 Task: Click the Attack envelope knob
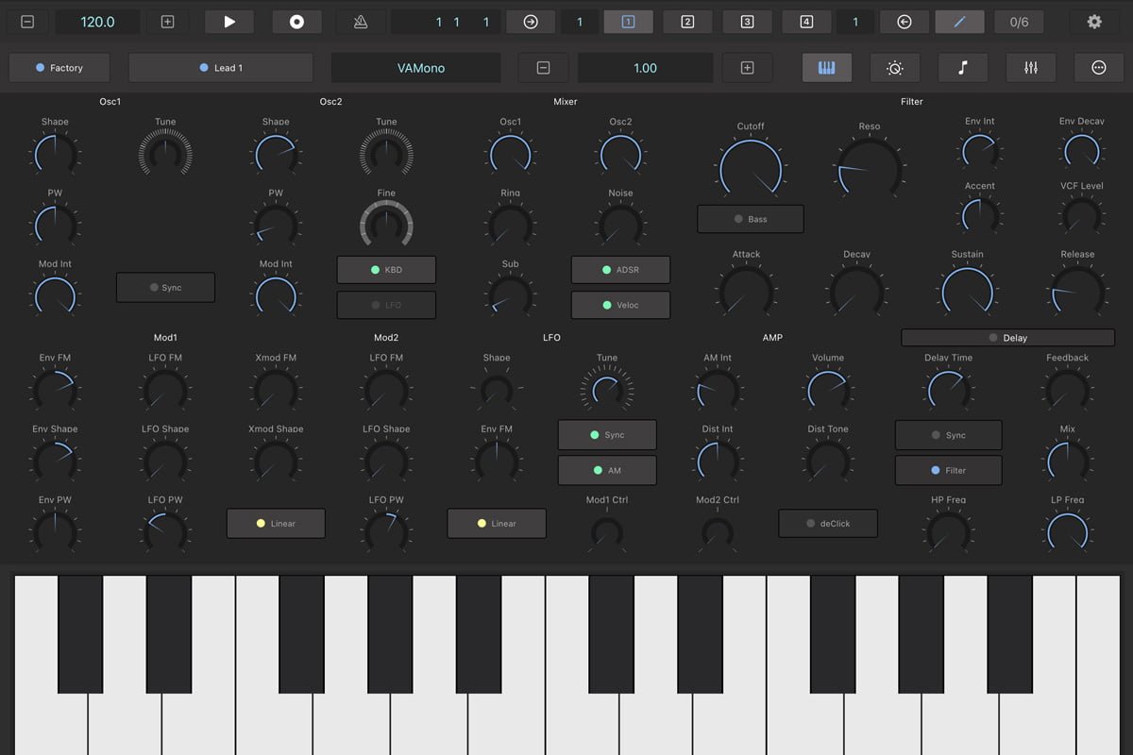(x=746, y=291)
